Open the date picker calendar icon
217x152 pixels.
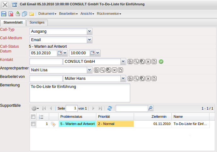pyautogui.click(x=60, y=53)
